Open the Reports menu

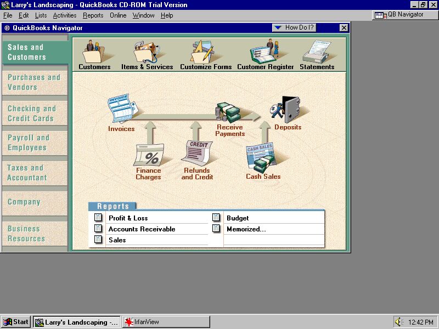pyautogui.click(x=93, y=15)
